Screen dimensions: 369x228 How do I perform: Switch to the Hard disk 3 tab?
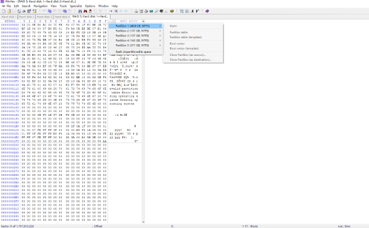pos(44,17)
